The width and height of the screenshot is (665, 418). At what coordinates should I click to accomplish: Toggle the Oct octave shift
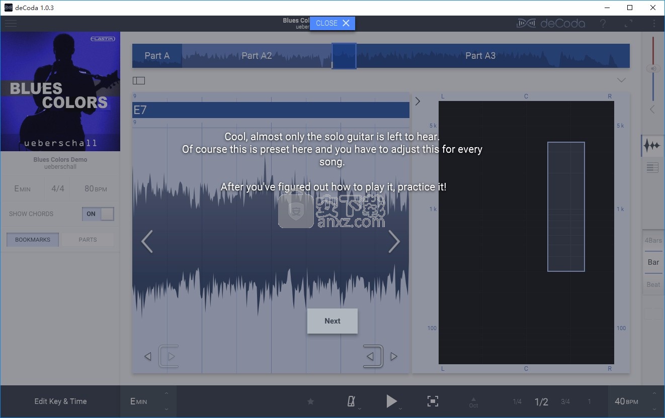coord(473,402)
